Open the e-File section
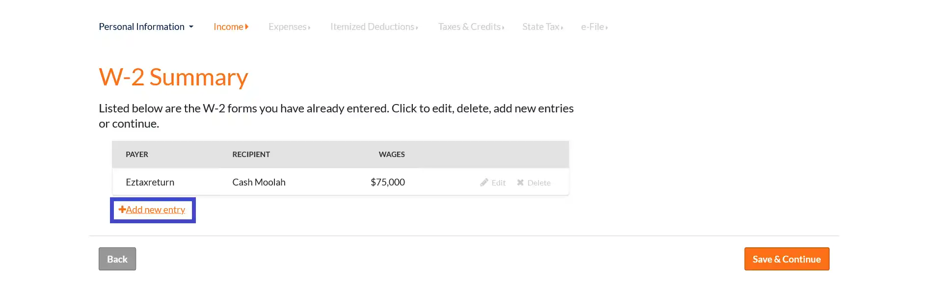This screenshot has height=292, width=942. pos(594,27)
